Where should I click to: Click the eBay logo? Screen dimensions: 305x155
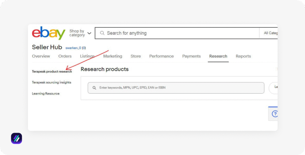(x=49, y=33)
